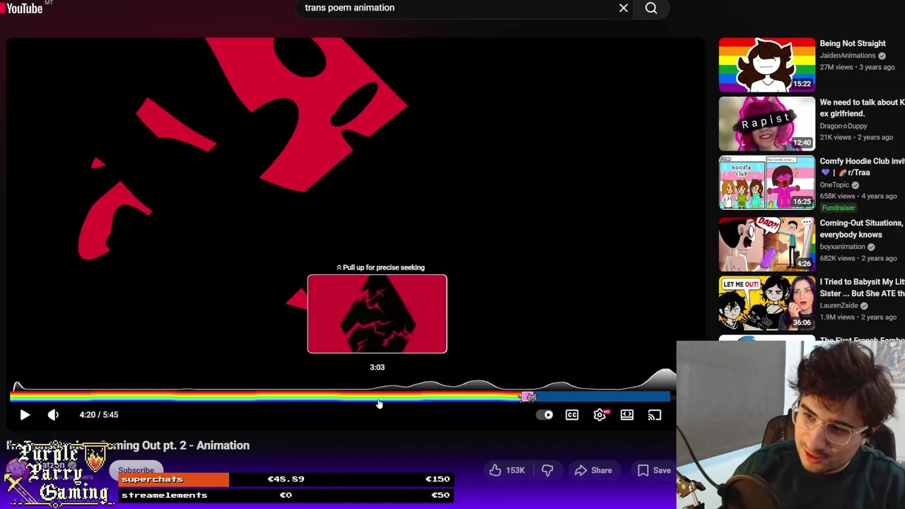Like the video with 153K likes
This screenshot has width=905, height=509.
coord(506,470)
